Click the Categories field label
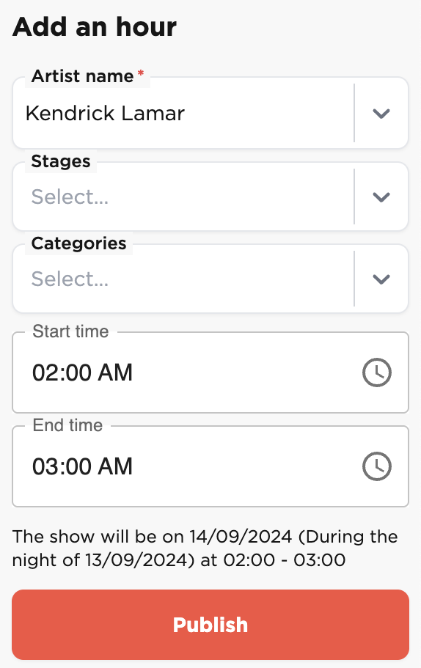This screenshot has width=421, height=668. pyautogui.click(x=78, y=243)
